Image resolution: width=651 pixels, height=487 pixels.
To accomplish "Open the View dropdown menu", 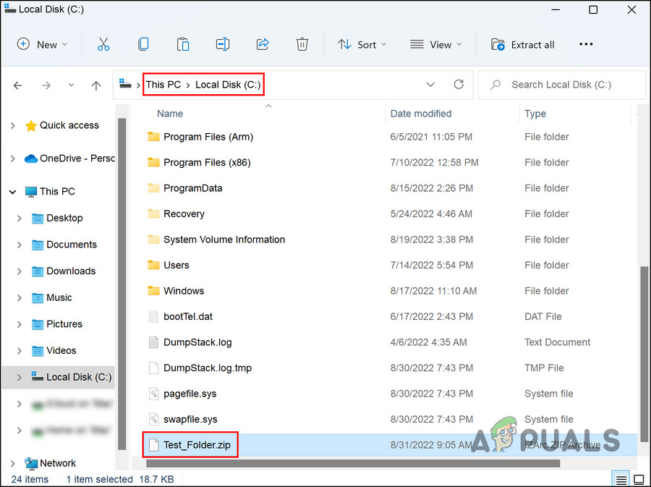I will coord(436,44).
